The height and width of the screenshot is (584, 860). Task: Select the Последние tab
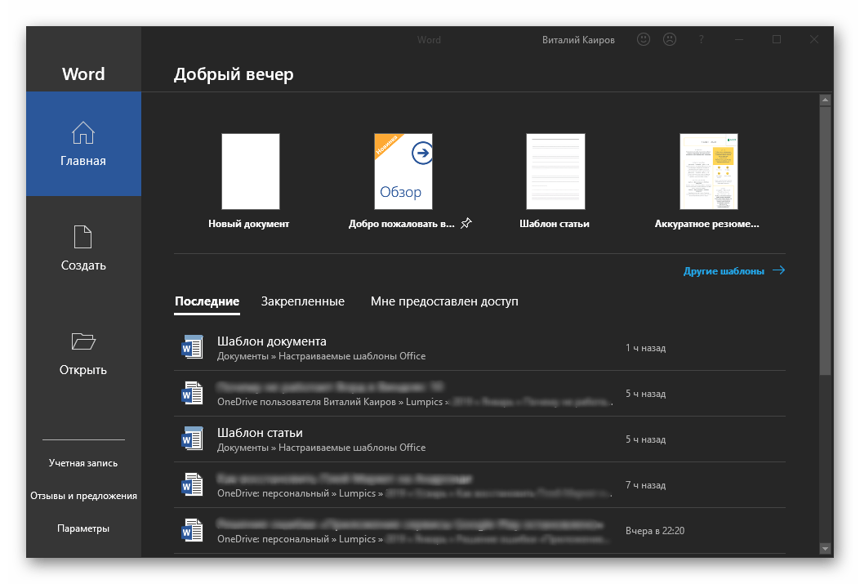click(x=206, y=301)
